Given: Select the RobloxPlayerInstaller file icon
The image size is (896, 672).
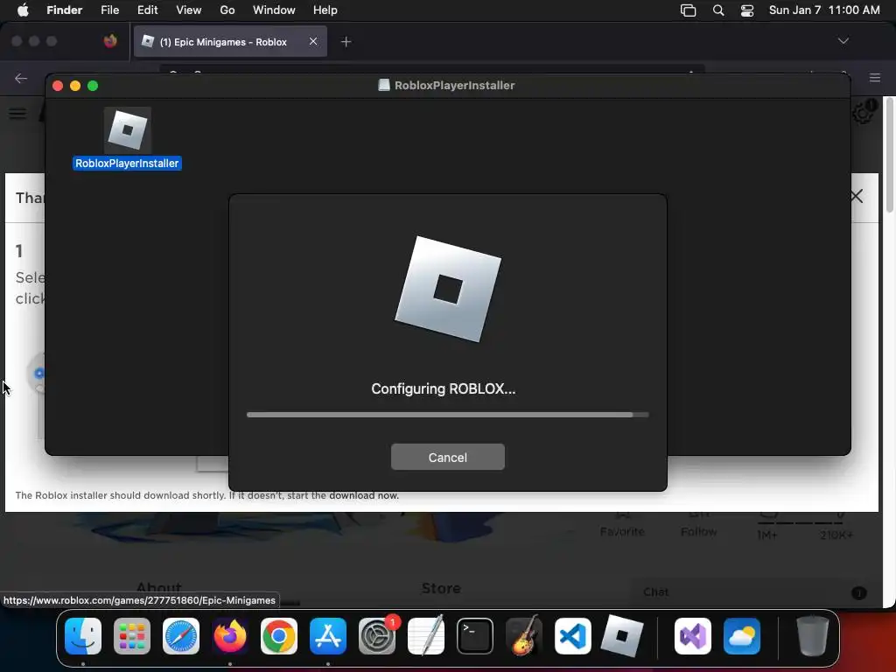Looking at the screenshot, I should pos(128,129).
